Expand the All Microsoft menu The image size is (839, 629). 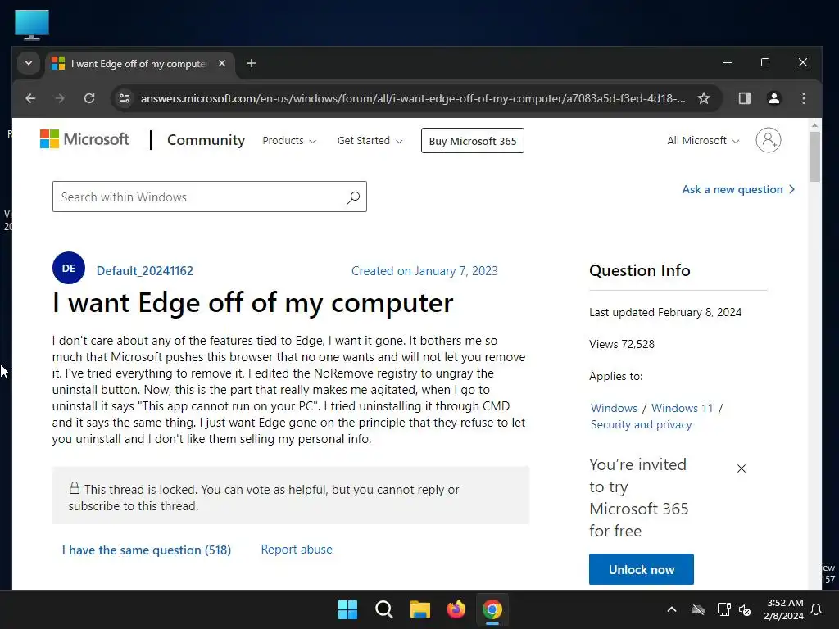tap(702, 141)
